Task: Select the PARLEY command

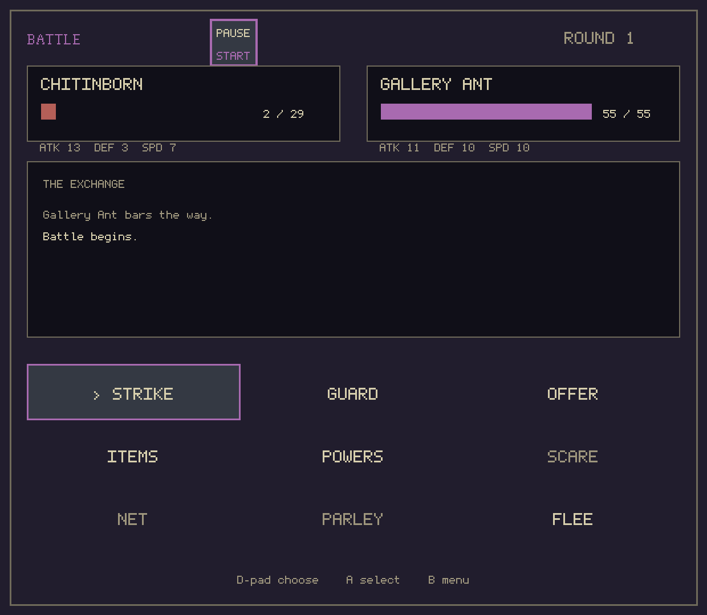Action: click(353, 519)
